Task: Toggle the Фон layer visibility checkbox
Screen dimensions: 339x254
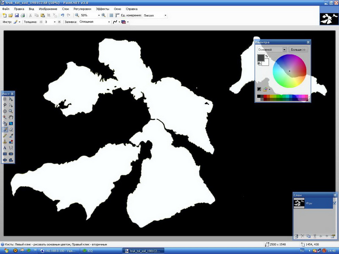Action: click(335, 203)
